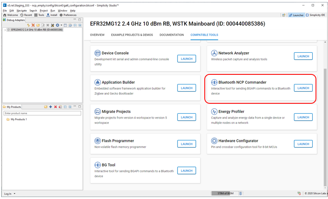Click the red-crossed disconnect adapter icon
The width and height of the screenshot is (328, 199).
click(x=33, y=25)
